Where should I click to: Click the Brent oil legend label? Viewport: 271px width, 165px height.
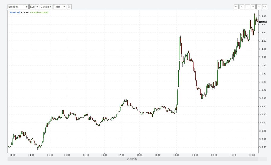click(x=15, y=12)
